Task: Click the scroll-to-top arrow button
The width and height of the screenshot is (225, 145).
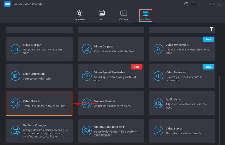Action: pos(211,29)
